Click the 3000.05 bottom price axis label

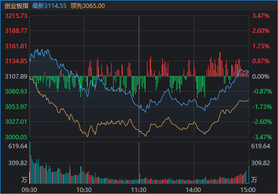coord(16,137)
